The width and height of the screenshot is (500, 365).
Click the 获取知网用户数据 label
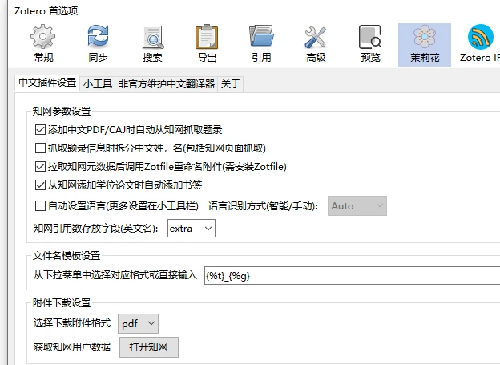pos(72,347)
